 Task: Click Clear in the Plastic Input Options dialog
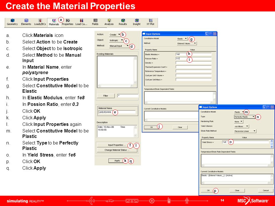point(237,191)
